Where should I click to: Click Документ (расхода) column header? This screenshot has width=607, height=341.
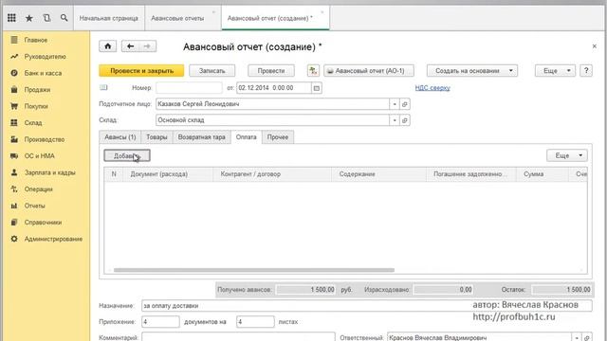pyautogui.click(x=168, y=174)
